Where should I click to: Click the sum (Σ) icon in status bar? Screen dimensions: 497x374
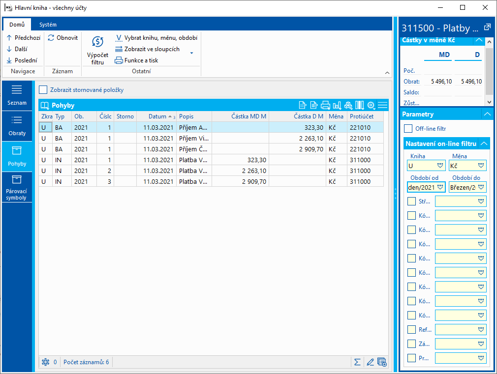click(x=357, y=362)
